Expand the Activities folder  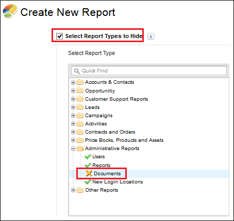coord(73,123)
